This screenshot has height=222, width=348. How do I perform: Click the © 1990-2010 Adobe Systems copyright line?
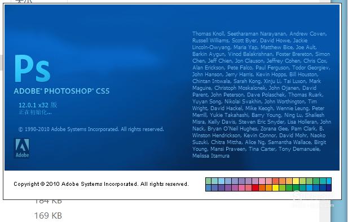pyautogui.click(x=91, y=129)
